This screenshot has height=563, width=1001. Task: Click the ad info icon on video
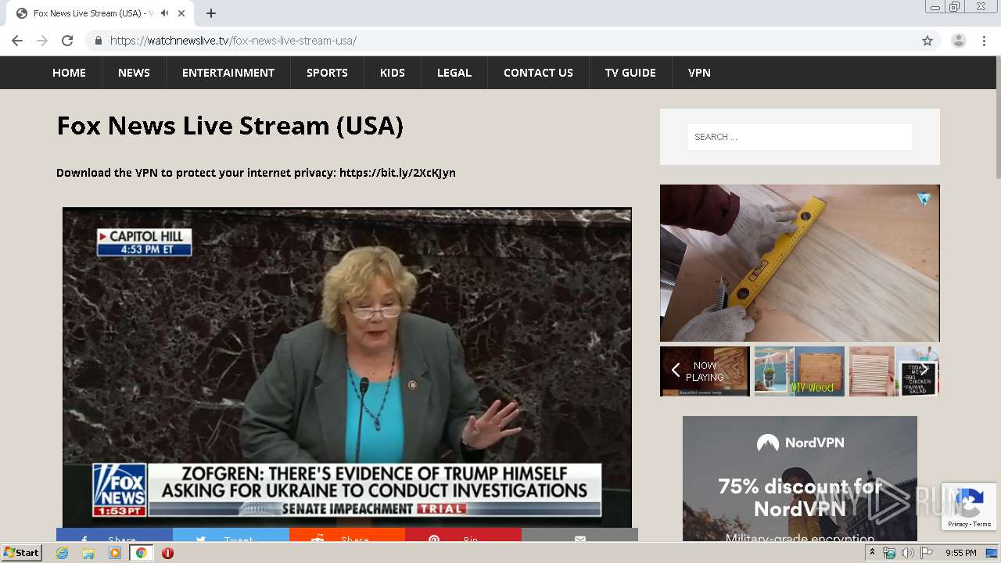tap(924, 199)
